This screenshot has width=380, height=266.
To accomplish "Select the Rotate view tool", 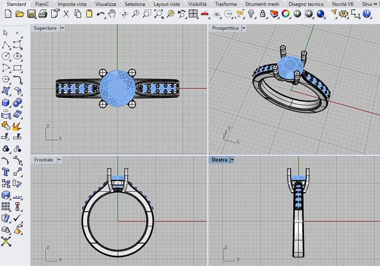I will [x=124, y=14].
